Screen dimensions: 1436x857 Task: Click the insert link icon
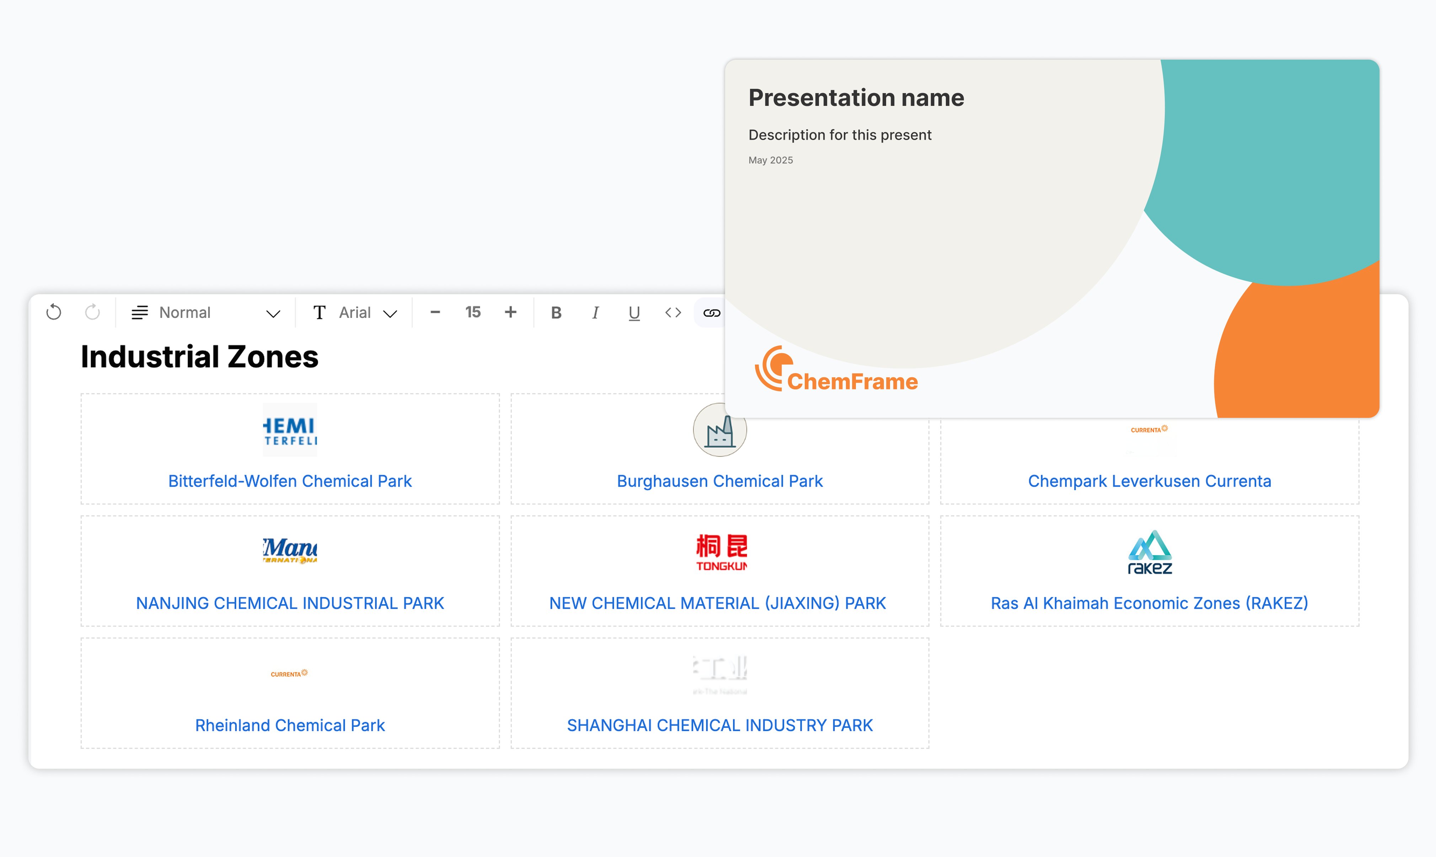[712, 313]
